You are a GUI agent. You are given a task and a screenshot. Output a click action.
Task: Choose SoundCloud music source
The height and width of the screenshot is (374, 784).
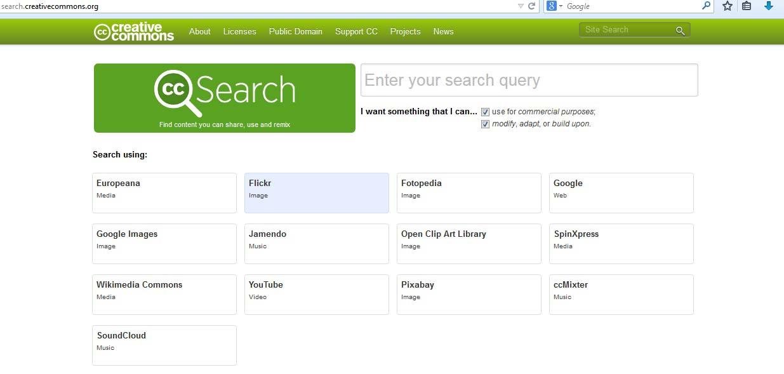click(x=164, y=345)
